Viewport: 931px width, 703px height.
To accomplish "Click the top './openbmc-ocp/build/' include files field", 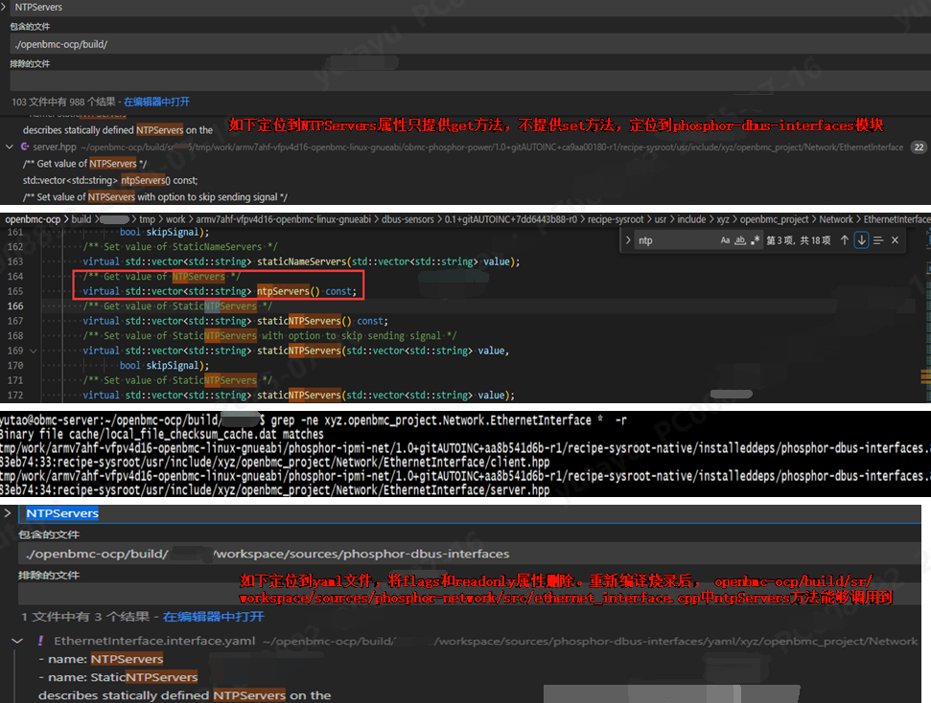I will pos(470,44).
